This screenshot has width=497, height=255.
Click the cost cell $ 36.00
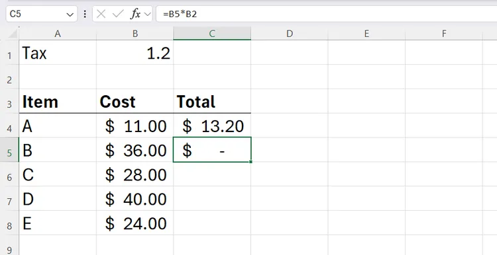pyautogui.click(x=135, y=150)
